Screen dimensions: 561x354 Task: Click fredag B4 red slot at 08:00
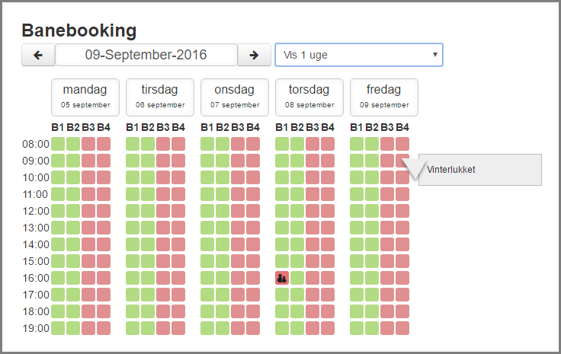point(402,144)
